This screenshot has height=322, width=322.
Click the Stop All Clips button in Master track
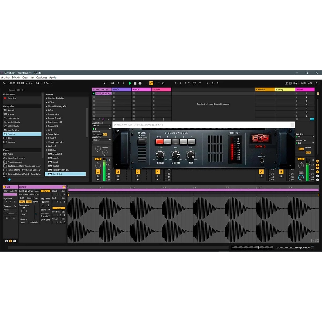click(297, 119)
